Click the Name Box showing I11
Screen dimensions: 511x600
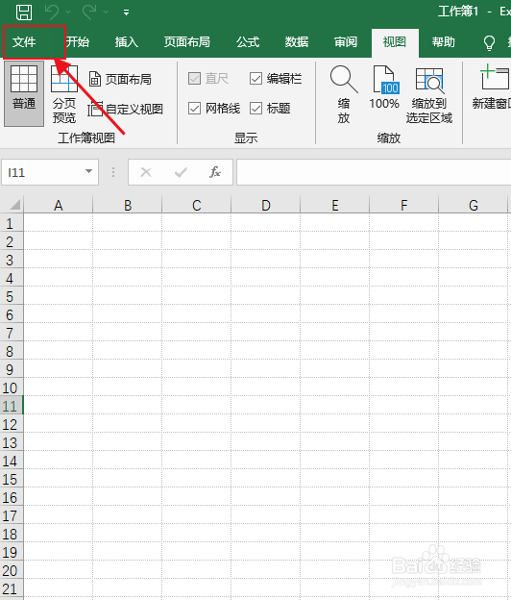[x=42, y=172]
